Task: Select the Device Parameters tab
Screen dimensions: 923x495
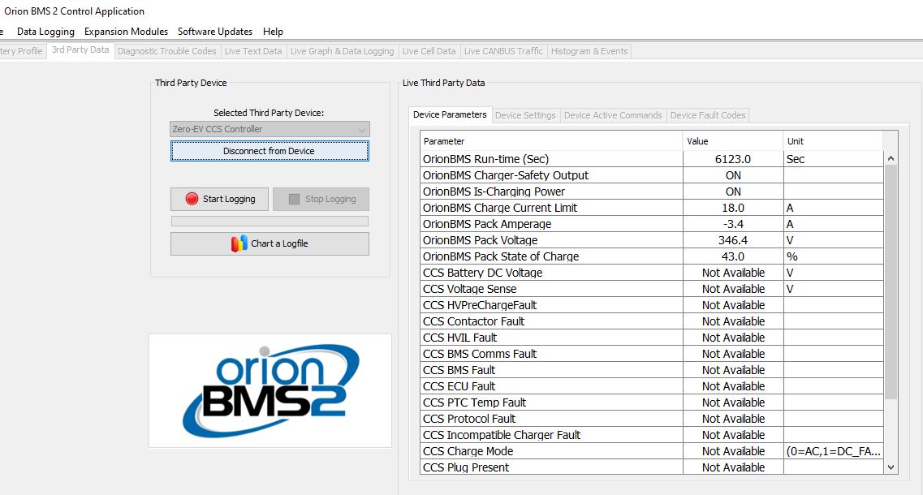Action: [x=450, y=114]
